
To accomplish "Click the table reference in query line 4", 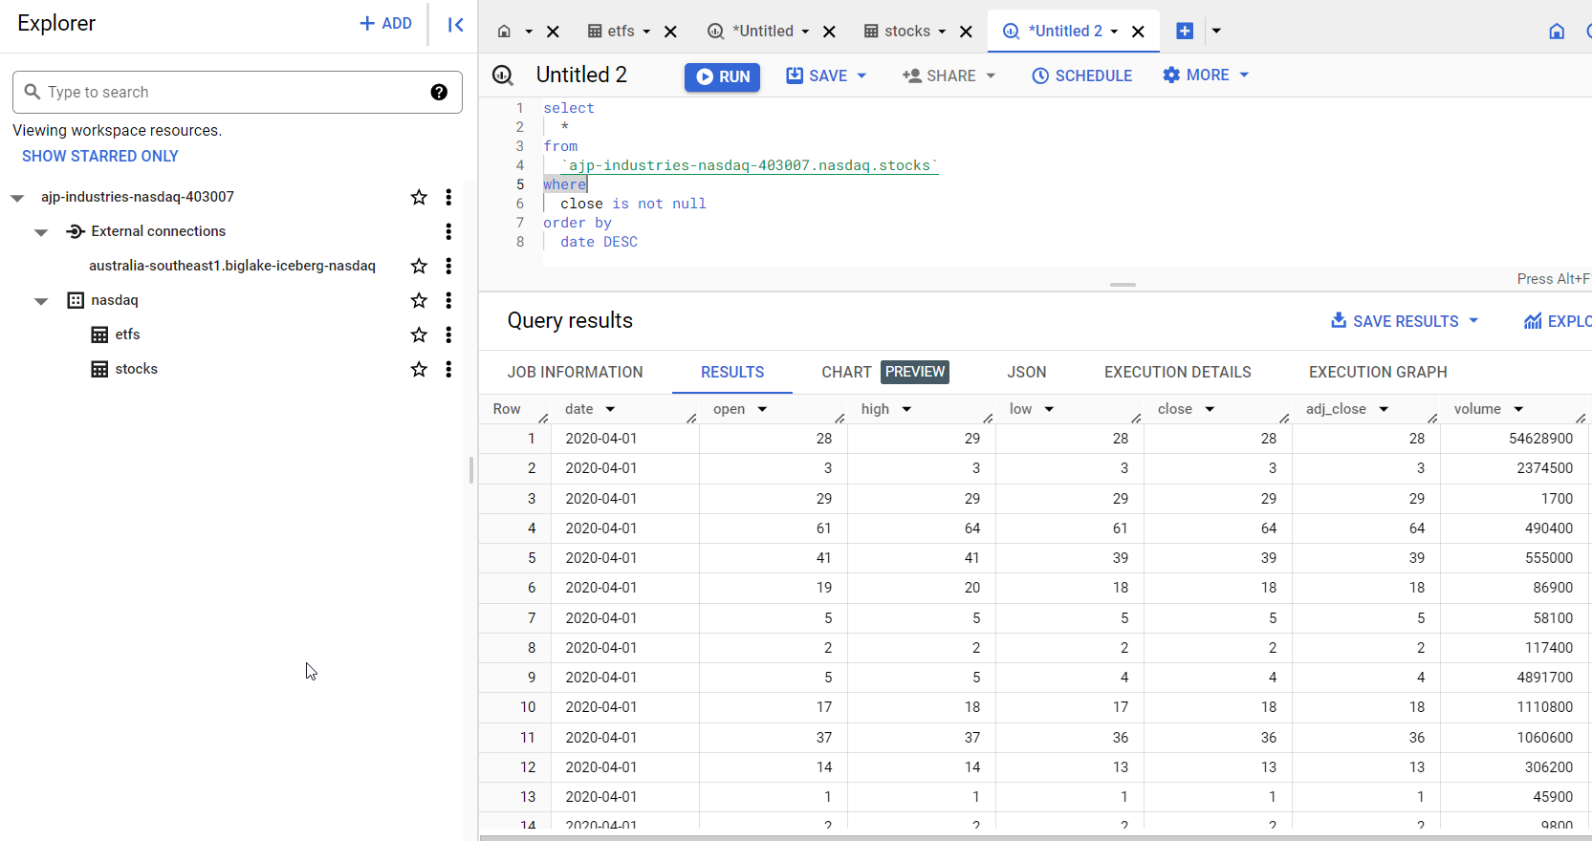I will click(750, 165).
